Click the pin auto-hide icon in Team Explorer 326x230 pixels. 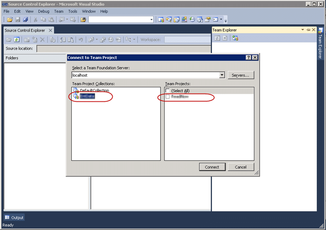pyautogui.click(x=308, y=30)
